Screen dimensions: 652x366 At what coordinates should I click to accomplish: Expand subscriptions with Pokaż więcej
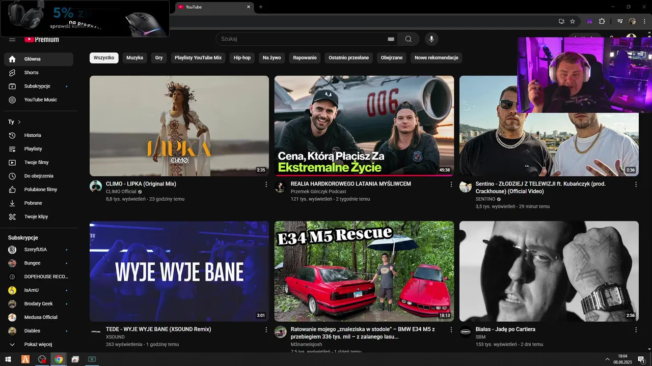click(x=39, y=344)
